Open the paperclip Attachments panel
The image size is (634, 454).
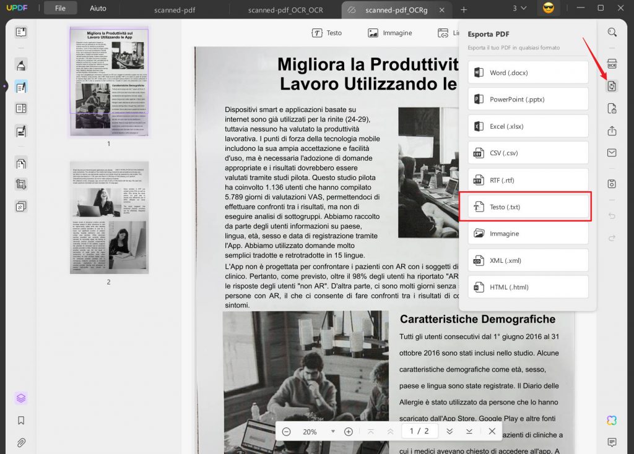(x=20, y=442)
